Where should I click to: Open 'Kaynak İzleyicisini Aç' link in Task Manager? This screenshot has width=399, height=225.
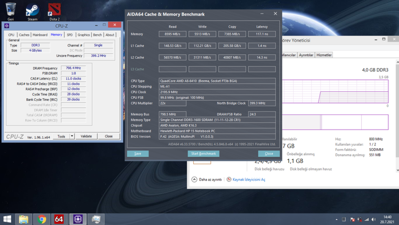click(249, 180)
